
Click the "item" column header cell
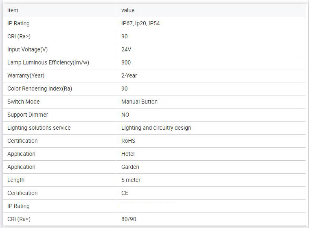(13, 10)
